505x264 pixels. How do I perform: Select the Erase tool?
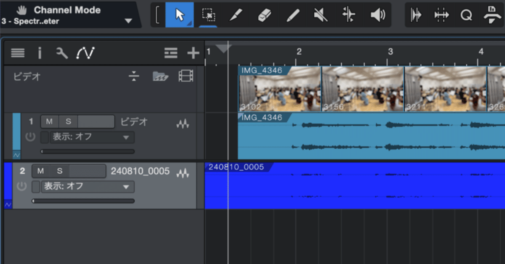264,14
